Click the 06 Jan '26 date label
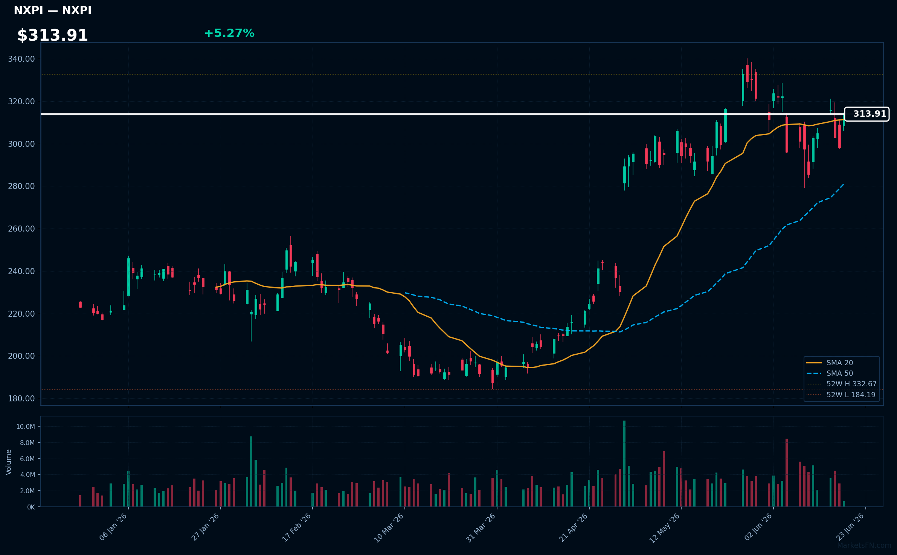Screen dimensions: 897x555 [113, 527]
